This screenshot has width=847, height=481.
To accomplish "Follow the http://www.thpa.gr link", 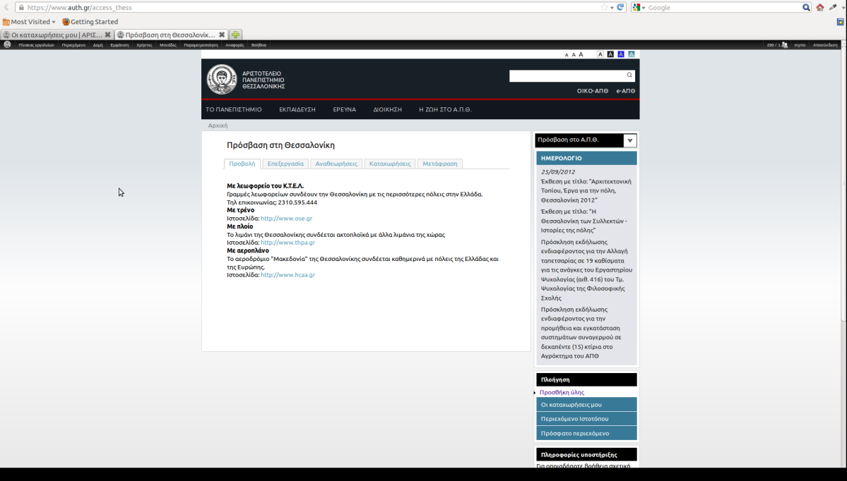I will [288, 243].
